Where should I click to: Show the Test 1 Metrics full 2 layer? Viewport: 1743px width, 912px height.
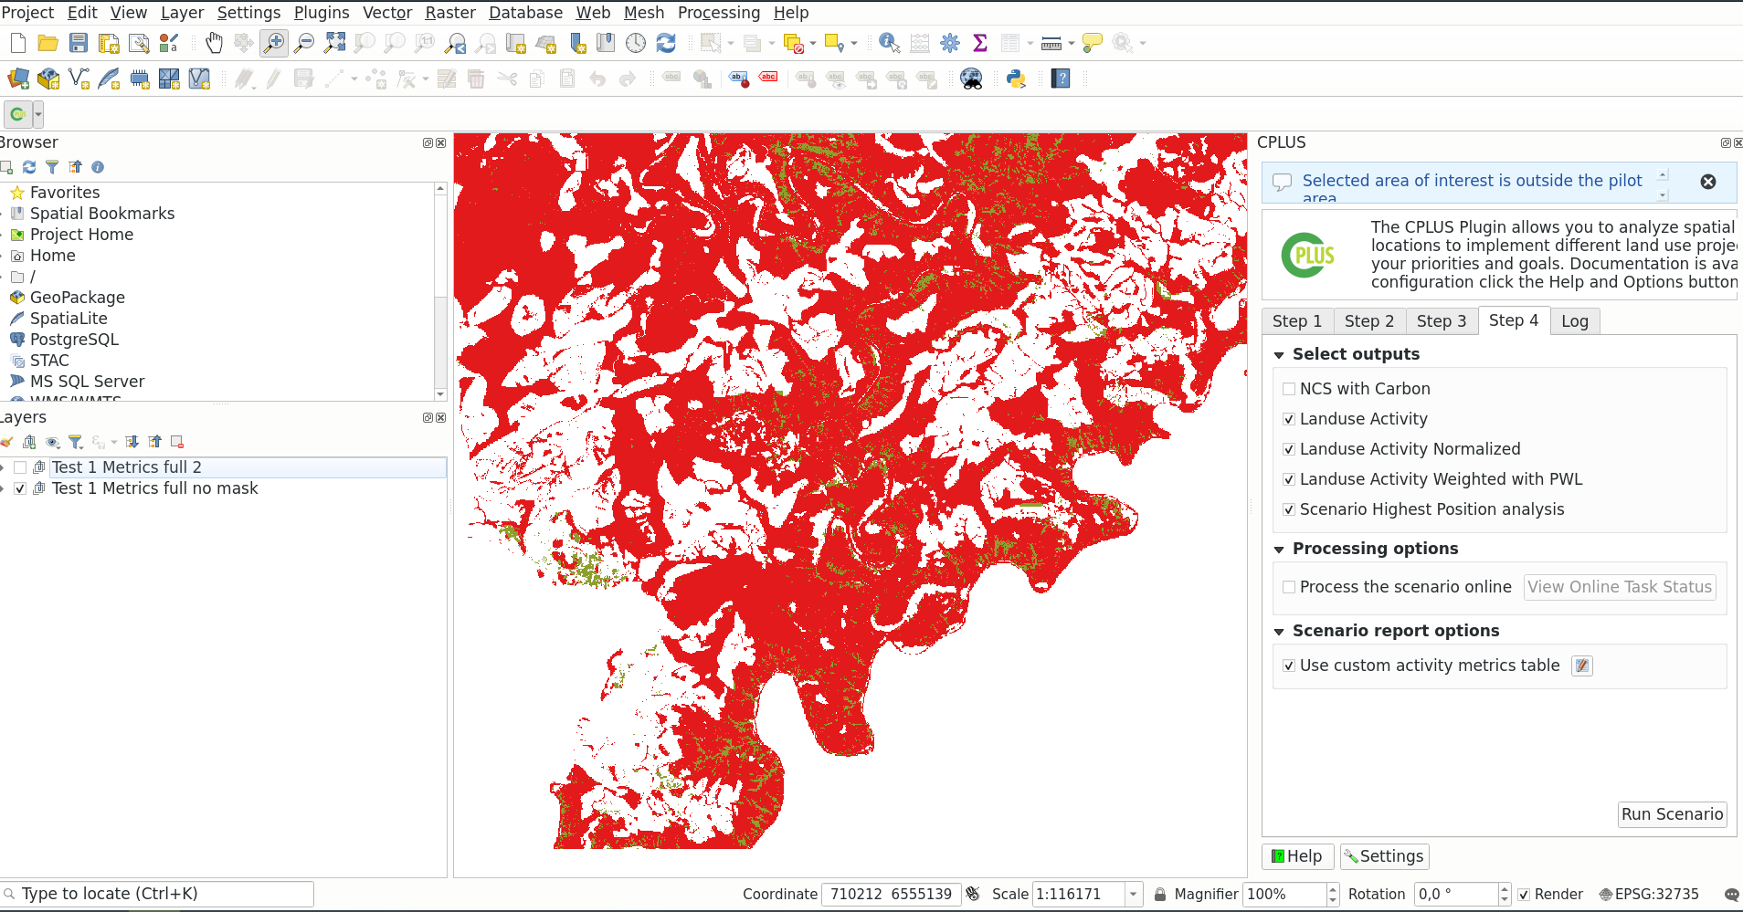[20, 467]
